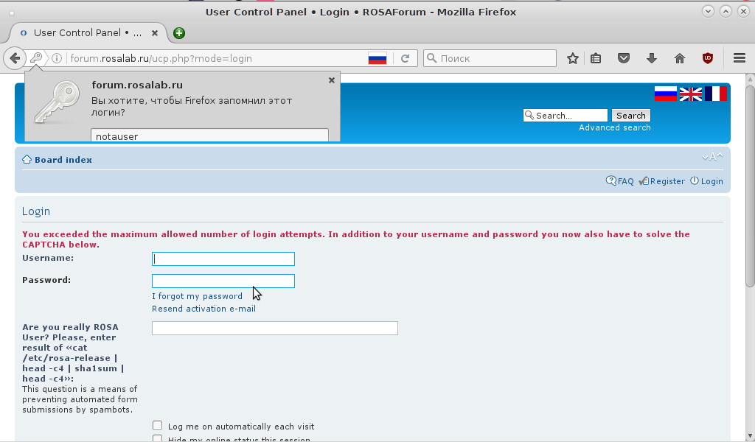Switch forum language to English flag

690,94
